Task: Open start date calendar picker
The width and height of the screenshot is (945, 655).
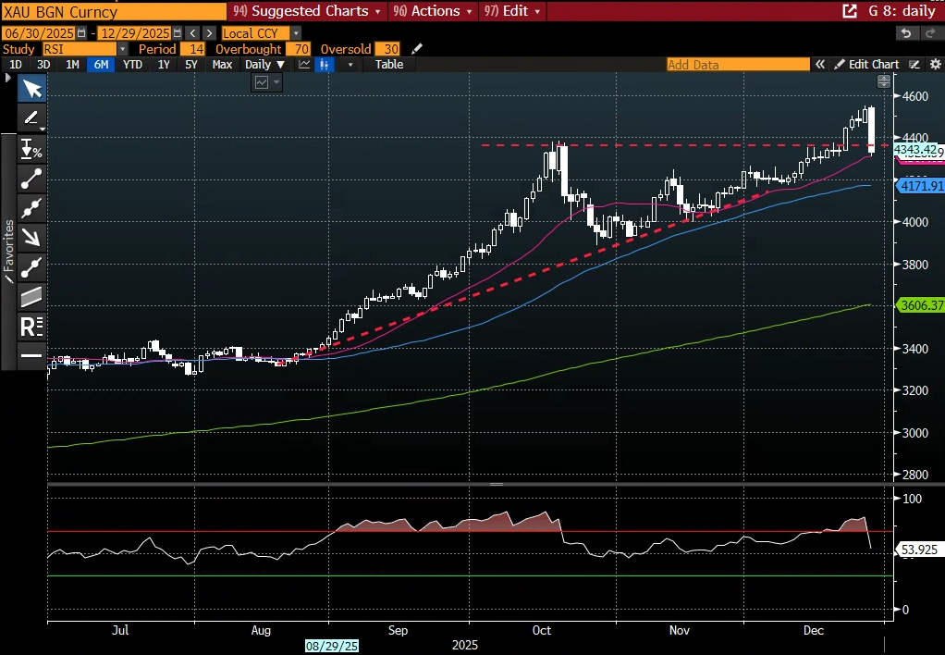Action: pos(81,33)
